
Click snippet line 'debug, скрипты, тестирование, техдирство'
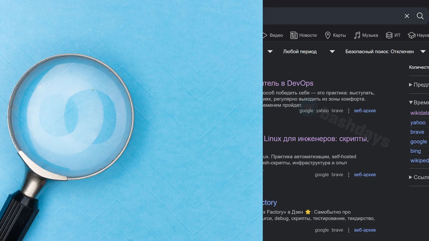tap(325, 219)
